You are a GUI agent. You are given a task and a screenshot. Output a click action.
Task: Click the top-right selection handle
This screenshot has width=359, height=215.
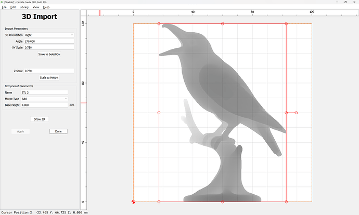point(286,24)
